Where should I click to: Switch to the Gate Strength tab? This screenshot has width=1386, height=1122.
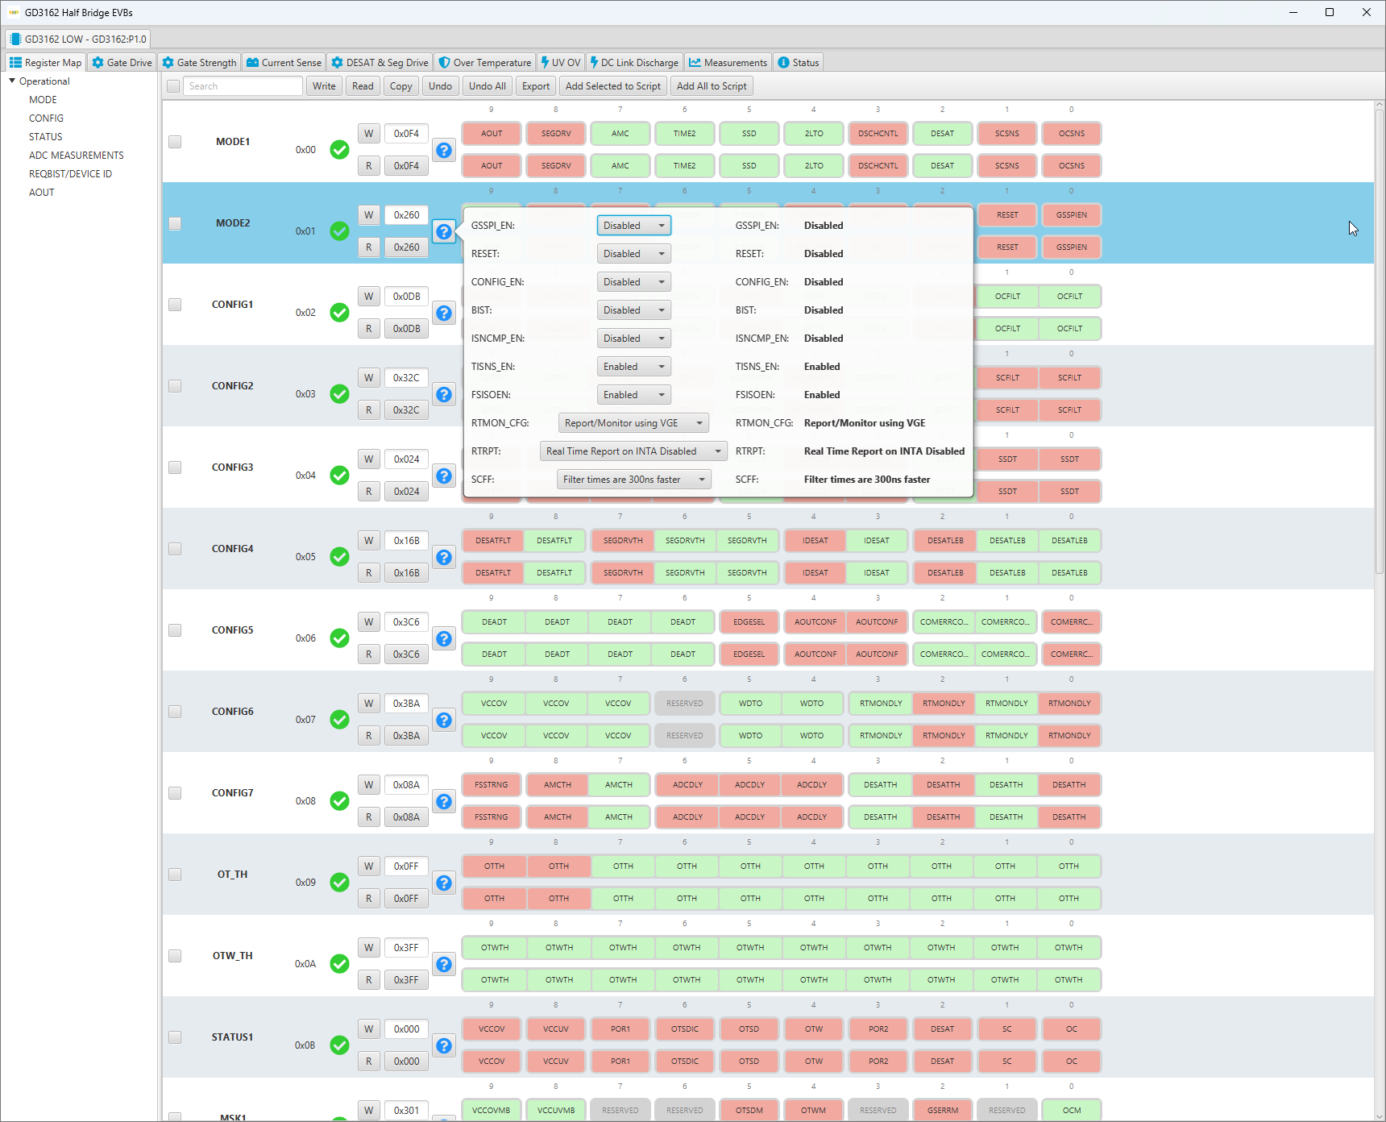pos(199,63)
